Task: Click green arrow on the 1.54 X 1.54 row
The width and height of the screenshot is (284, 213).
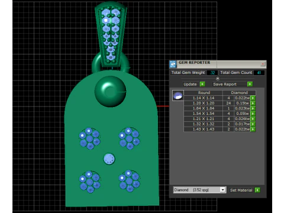Action: click(253, 114)
